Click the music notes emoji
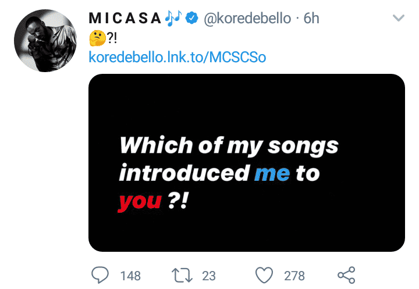 click(173, 19)
